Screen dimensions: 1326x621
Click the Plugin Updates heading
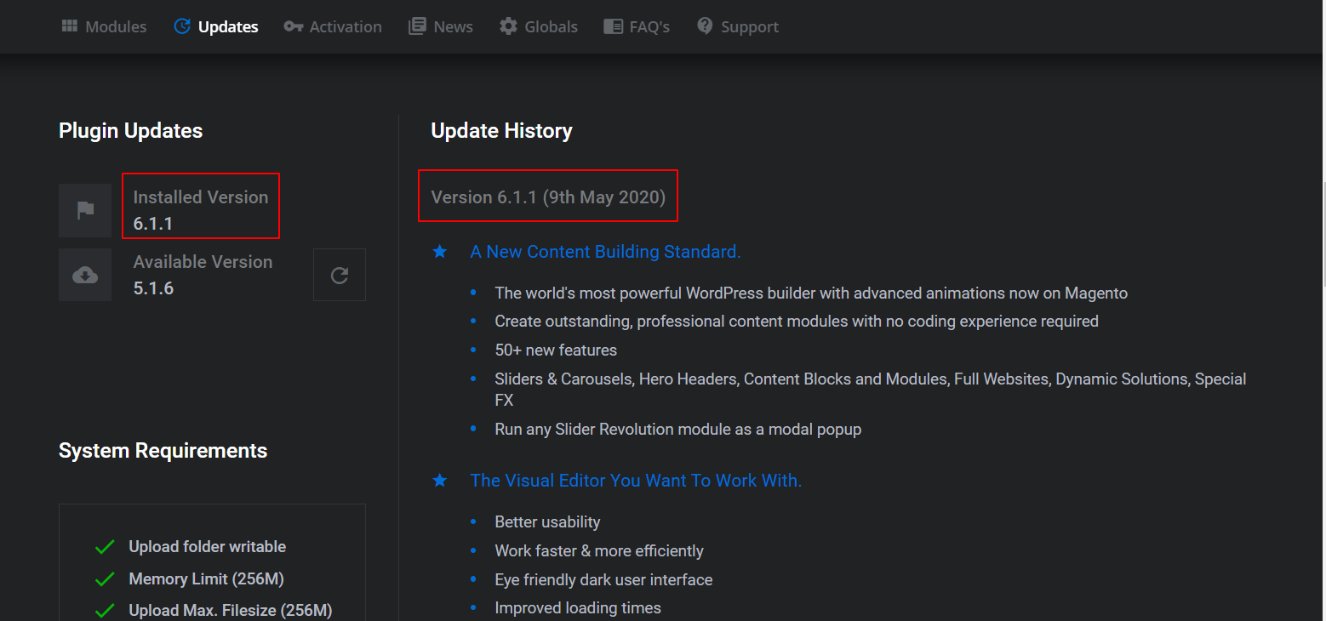(x=131, y=131)
